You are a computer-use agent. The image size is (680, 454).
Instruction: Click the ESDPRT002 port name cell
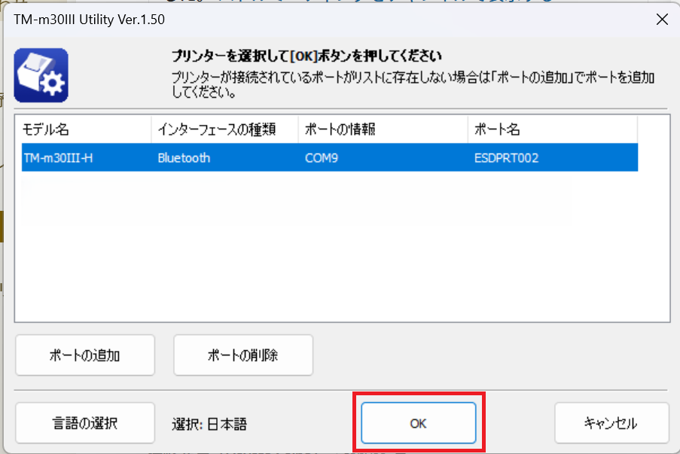point(507,158)
